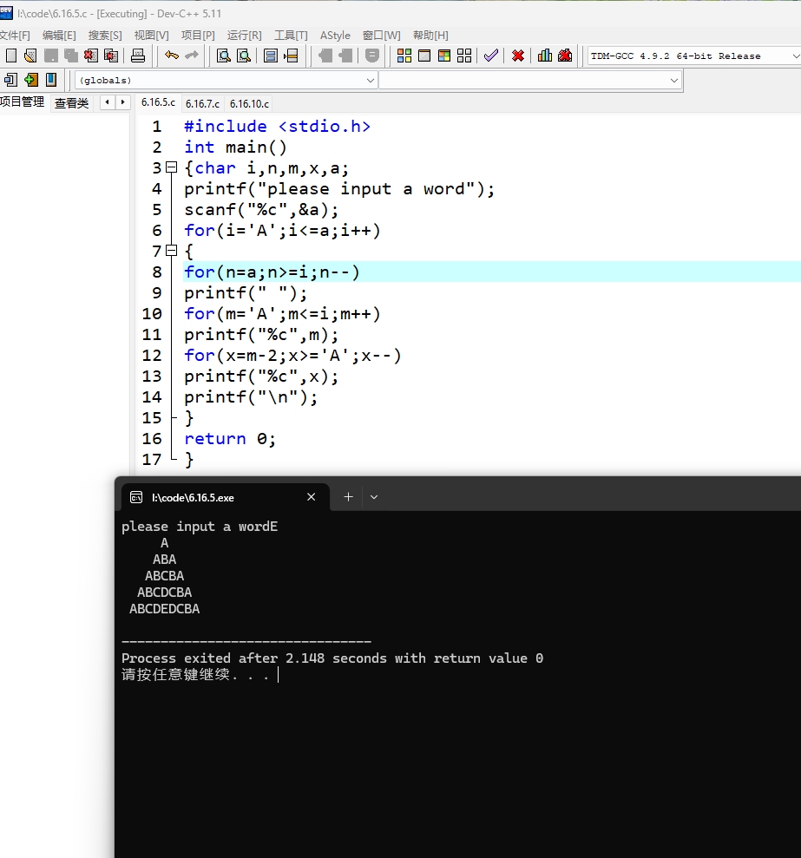801x858 pixels.
Task: Click the #include <stdio.h> line
Action: tap(277, 127)
